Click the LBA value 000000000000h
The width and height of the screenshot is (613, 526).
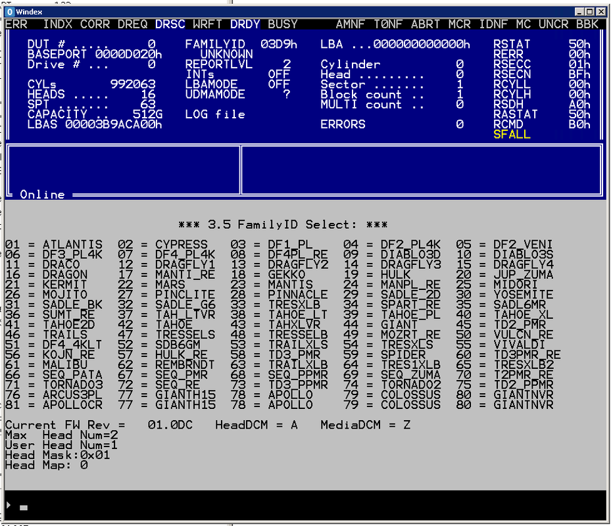point(422,44)
